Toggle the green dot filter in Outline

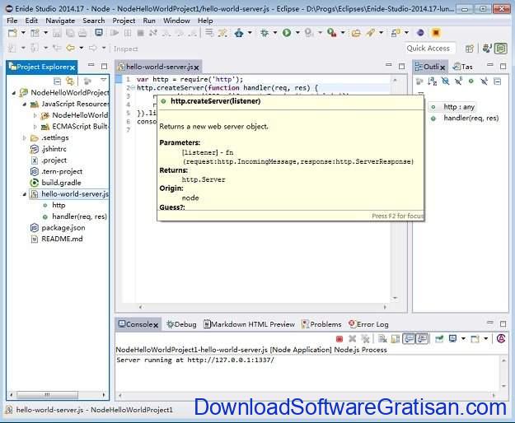[471, 81]
